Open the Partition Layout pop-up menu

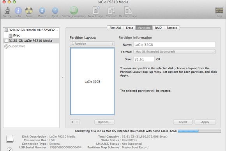pos(92,44)
